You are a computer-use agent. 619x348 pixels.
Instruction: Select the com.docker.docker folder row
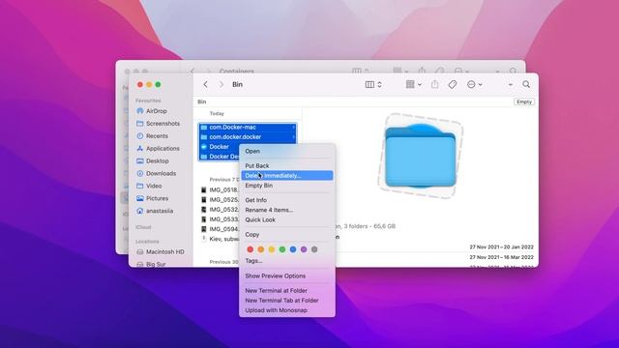tap(248, 137)
